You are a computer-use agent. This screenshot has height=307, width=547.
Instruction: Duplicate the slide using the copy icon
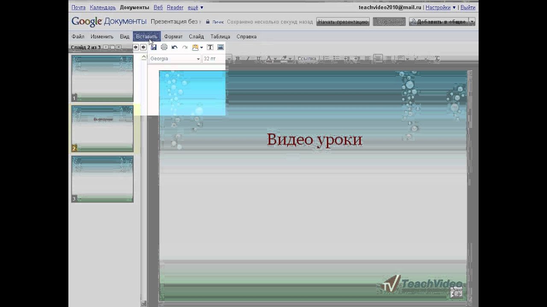point(112,47)
